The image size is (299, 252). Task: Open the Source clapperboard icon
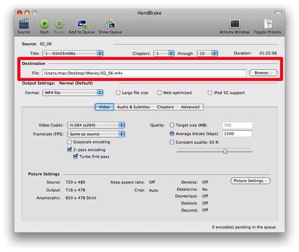pyautogui.click(x=23, y=23)
